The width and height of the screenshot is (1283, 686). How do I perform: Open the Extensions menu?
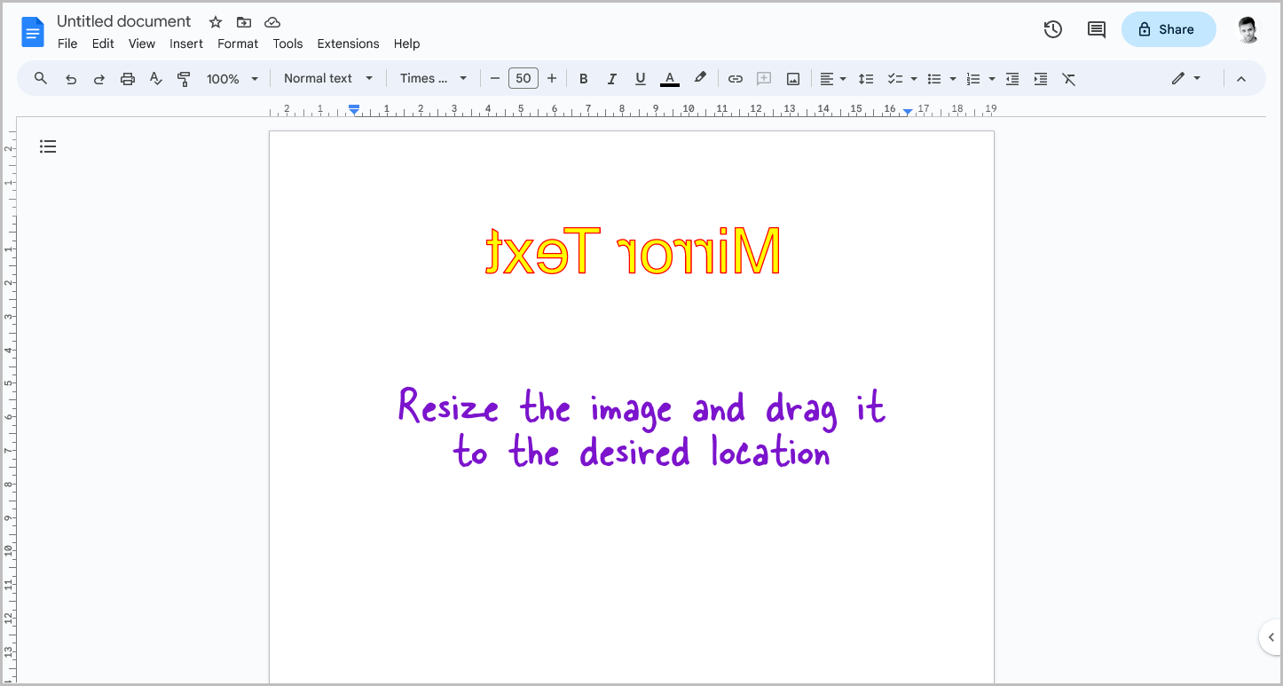pyautogui.click(x=348, y=43)
